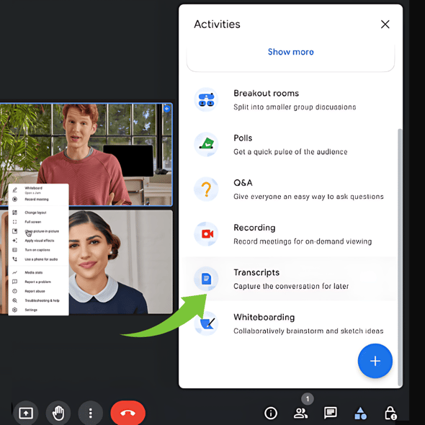Screen dimensions: 425x425
Task: Start Recording from Activities panel
Action: (x=290, y=234)
